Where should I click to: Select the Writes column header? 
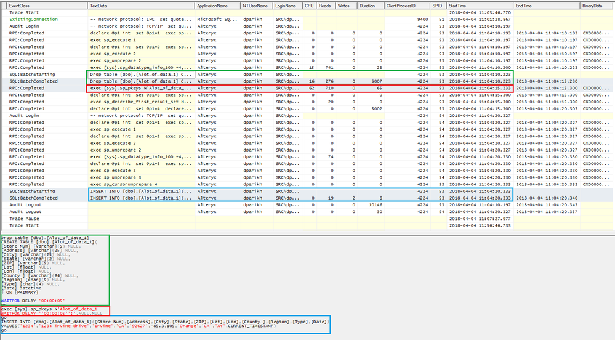(346, 6)
